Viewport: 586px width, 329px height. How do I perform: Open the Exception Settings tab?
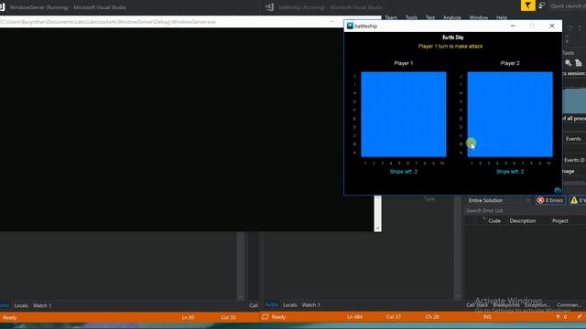pos(537,304)
